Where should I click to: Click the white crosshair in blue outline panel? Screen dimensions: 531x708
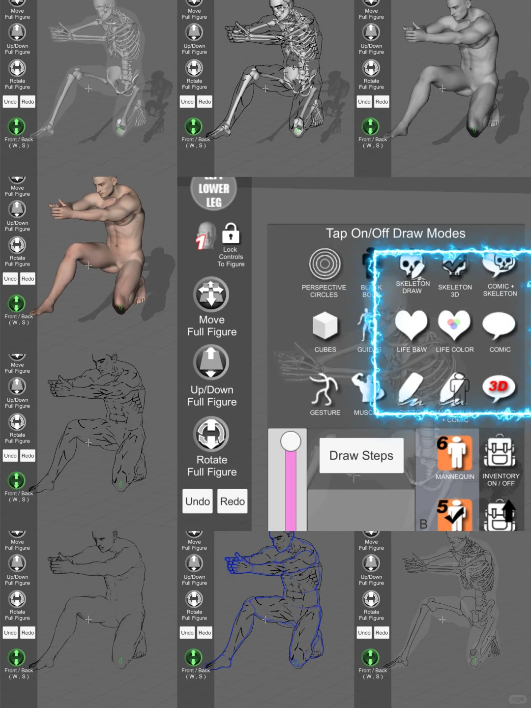[x=265, y=619]
